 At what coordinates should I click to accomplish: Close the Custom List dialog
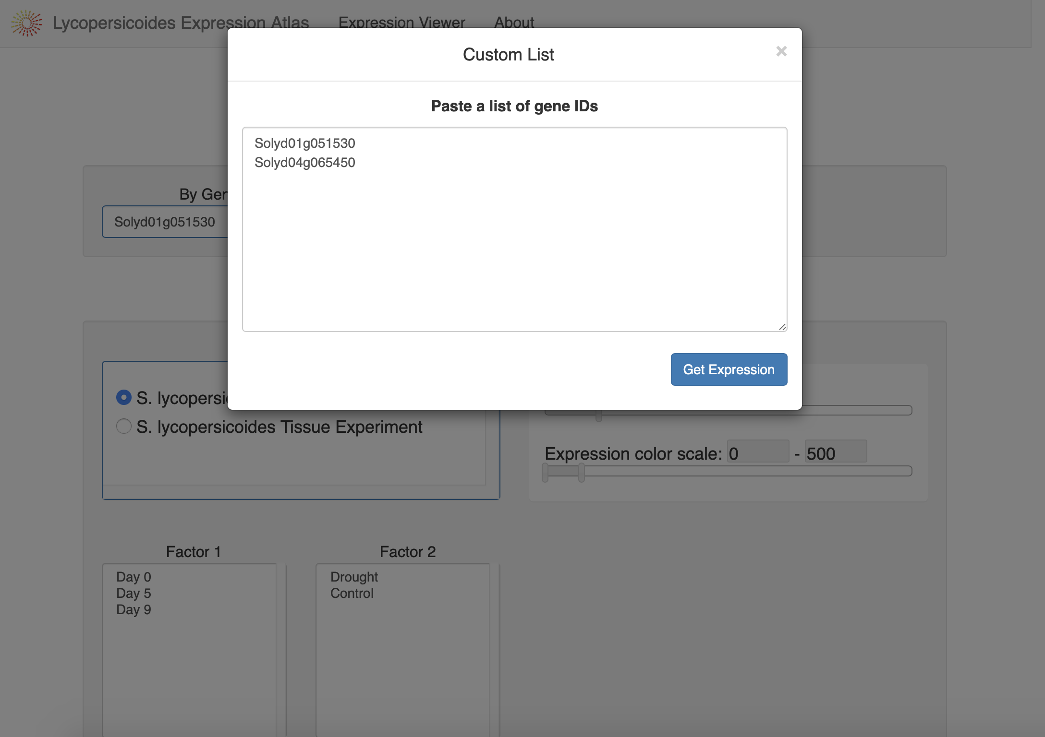[781, 51]
